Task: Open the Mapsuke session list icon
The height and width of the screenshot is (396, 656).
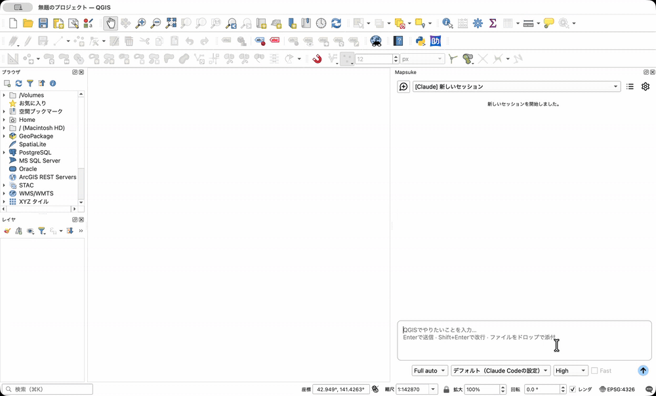Action: tap(630, 87)
